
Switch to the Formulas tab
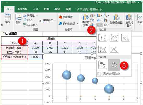click(36, 9)
